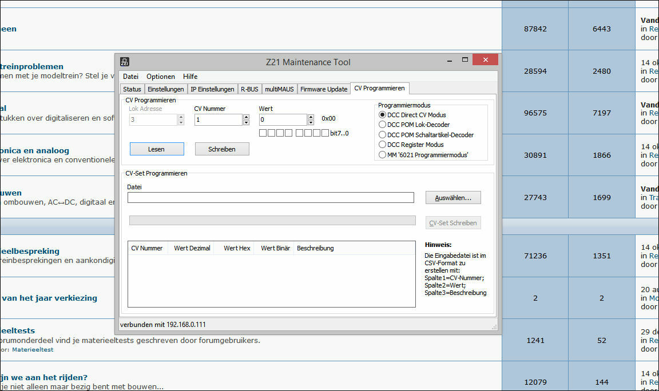Maximize the Z21 Maintenance Tool window
Viewport: 659px width, 391px height.
click(x=465, y=60)
